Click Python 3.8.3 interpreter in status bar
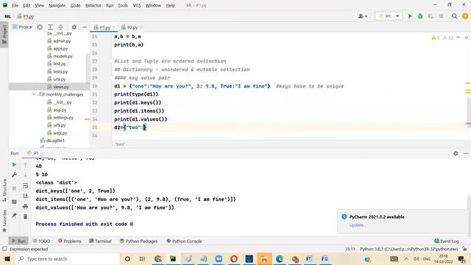 [x=409, y=249]
